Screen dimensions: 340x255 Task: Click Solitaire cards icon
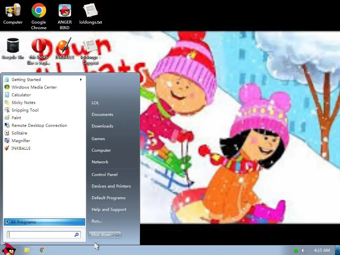[7, 133]
